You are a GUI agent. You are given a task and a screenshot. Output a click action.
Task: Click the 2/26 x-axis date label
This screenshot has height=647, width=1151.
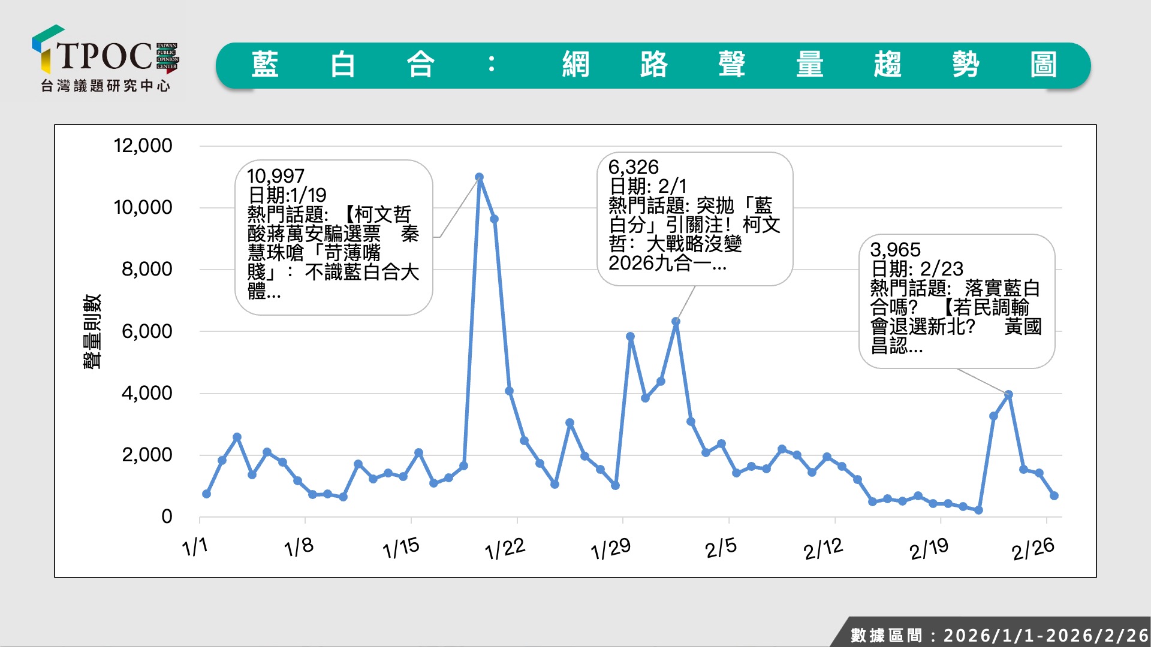[x=1032, y=548]
